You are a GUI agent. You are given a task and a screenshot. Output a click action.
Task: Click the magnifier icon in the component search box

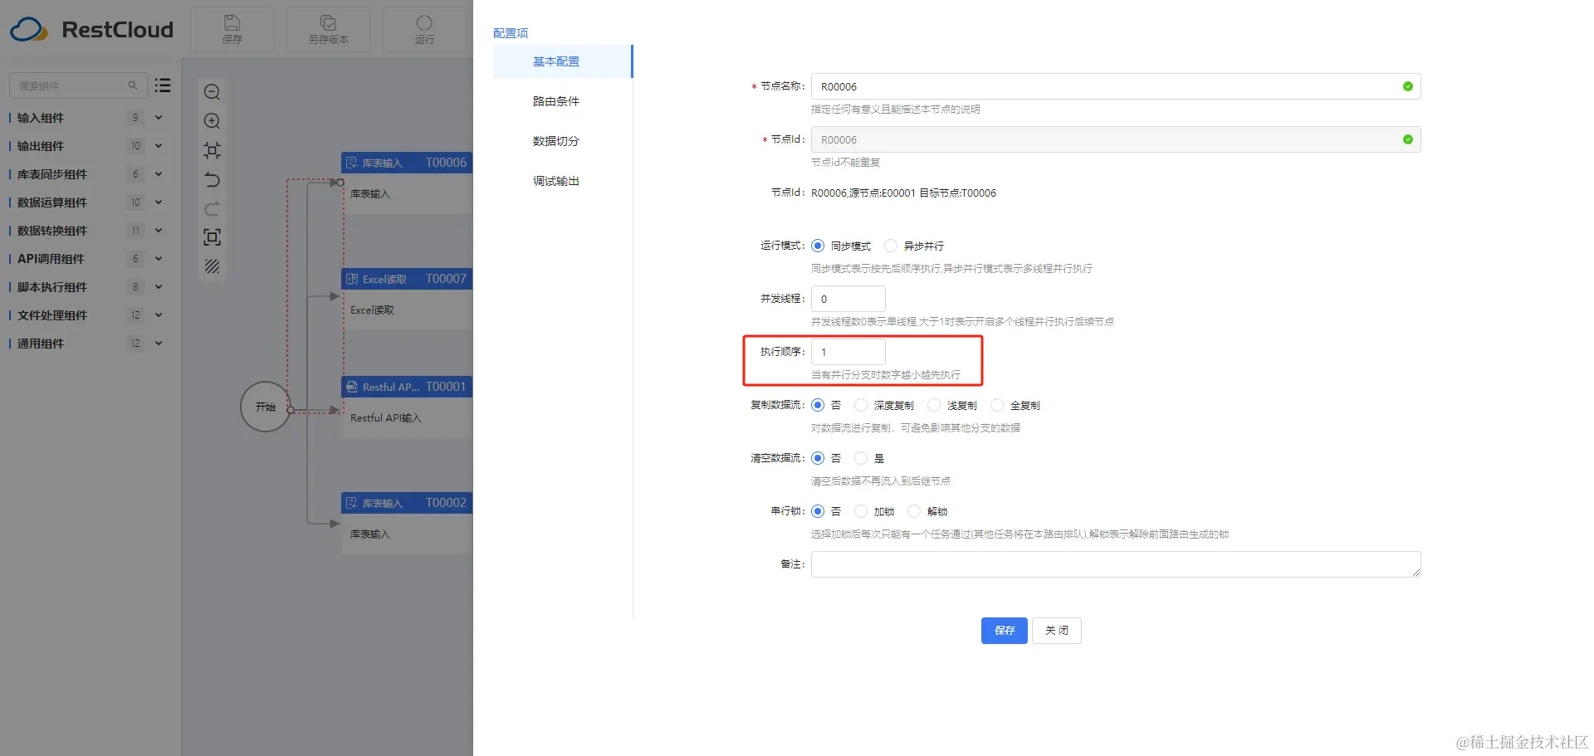pyautogui.click(x=132, y=85)
